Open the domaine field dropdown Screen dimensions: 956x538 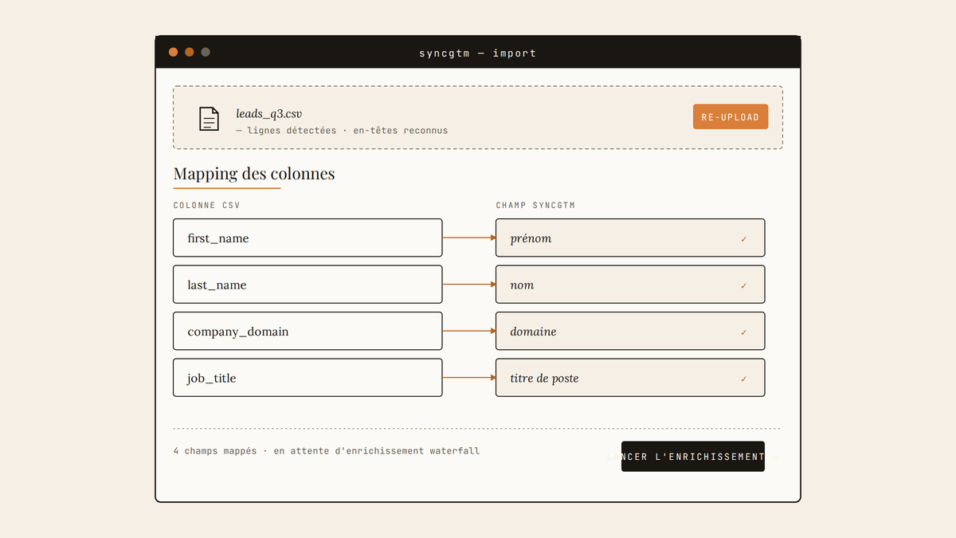630,331
